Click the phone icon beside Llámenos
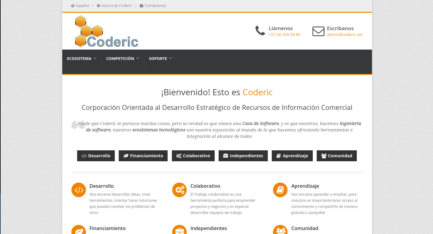Screen dimensions: 433x234 click(x=260, y=31)
